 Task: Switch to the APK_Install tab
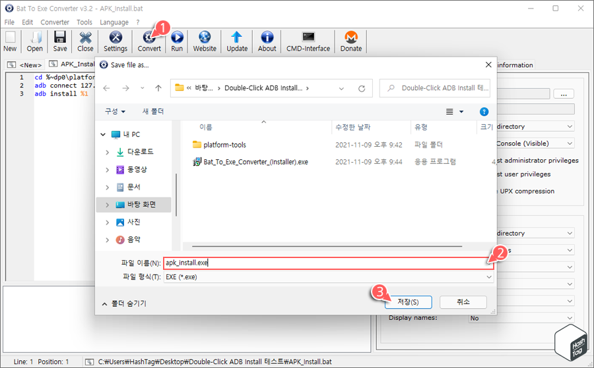pyautogui.click(x=71, y=65)
